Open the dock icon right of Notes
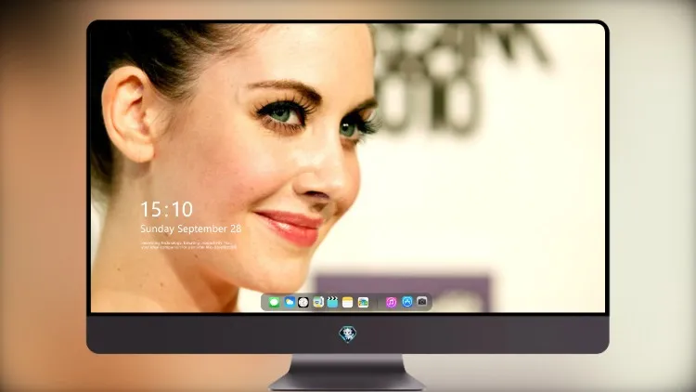 click(x=363, y=302)
